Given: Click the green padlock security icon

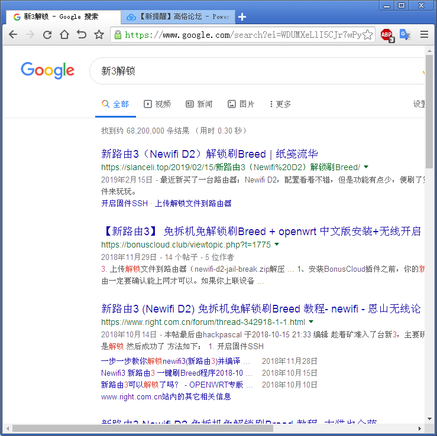Looking at the screenshot, I should (x=118, y=35).
